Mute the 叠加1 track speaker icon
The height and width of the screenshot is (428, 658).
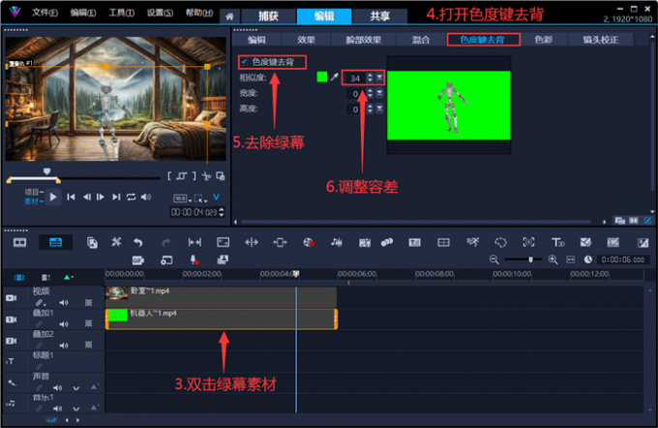(x=64, y=324)
